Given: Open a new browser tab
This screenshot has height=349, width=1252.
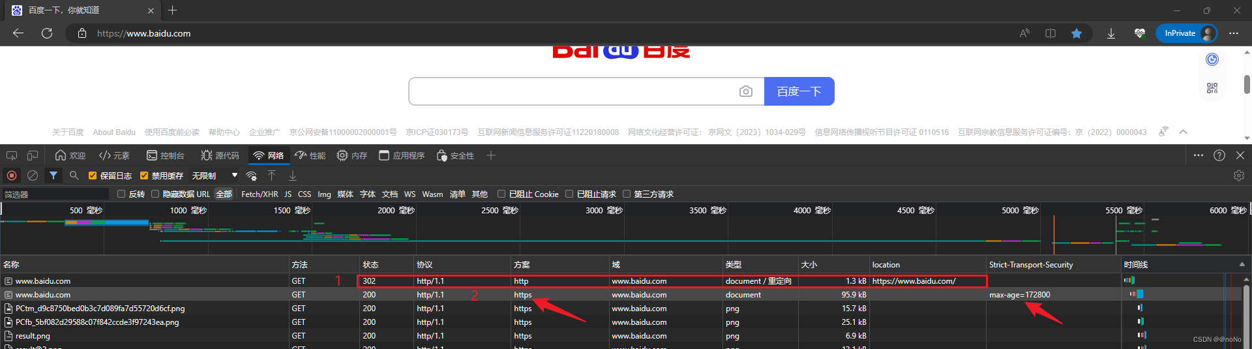Looking at the screenshot, I should coord(173,10).
